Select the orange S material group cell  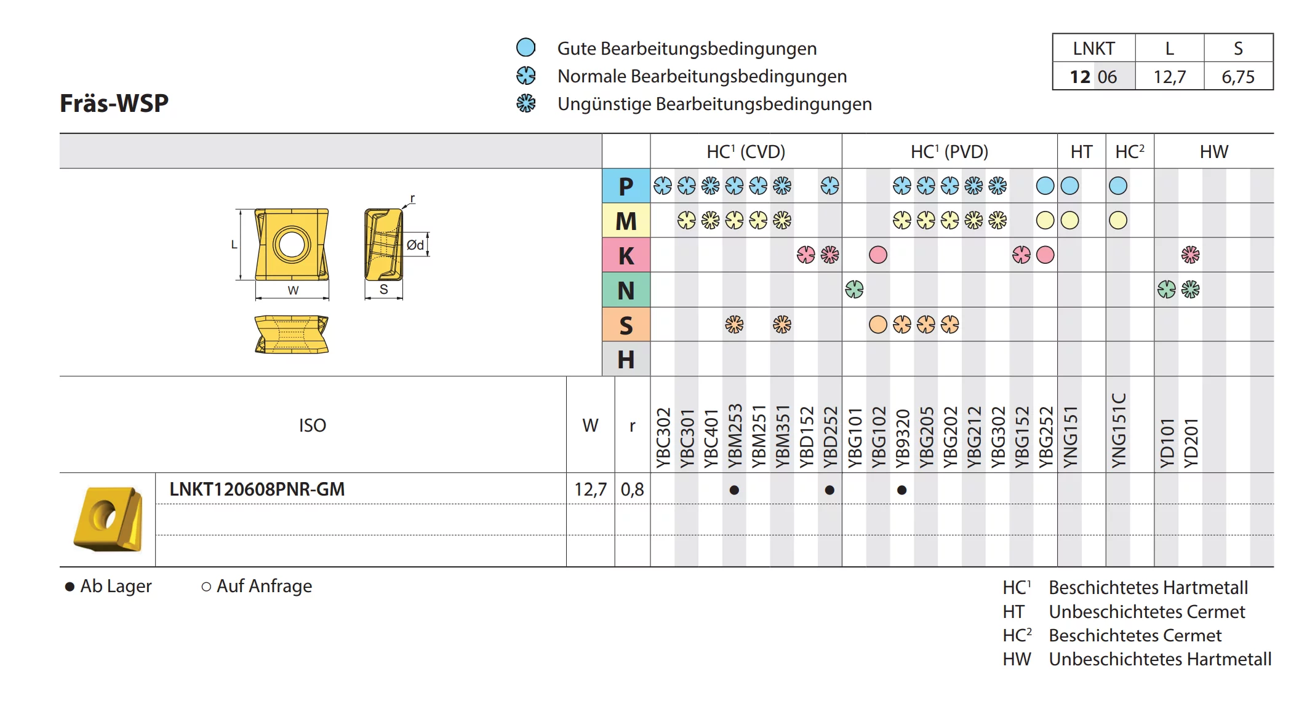coord(626,325)
